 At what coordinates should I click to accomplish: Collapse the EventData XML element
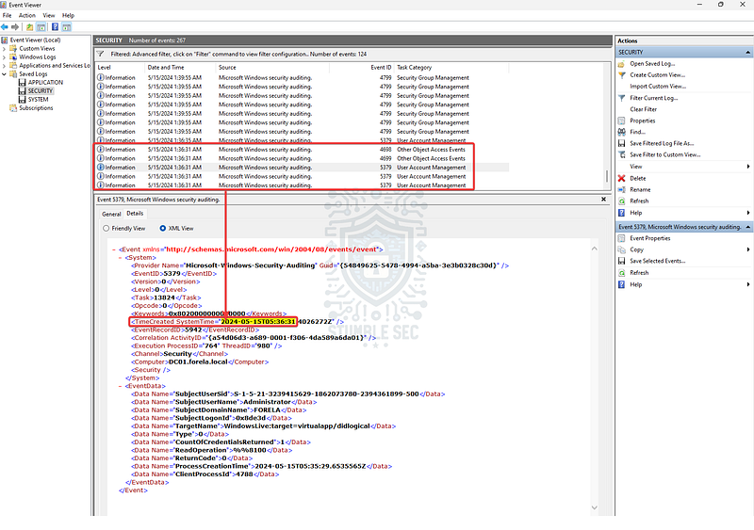(121, 386)
